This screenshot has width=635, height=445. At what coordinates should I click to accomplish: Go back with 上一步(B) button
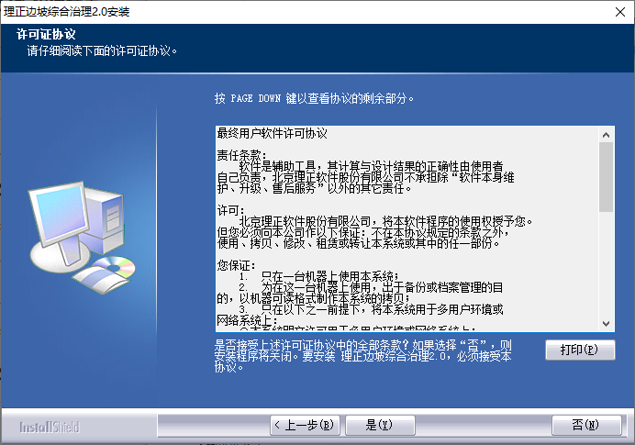pos(305,425)
